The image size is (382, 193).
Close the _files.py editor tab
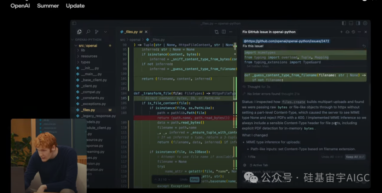[x=146, y=32]
